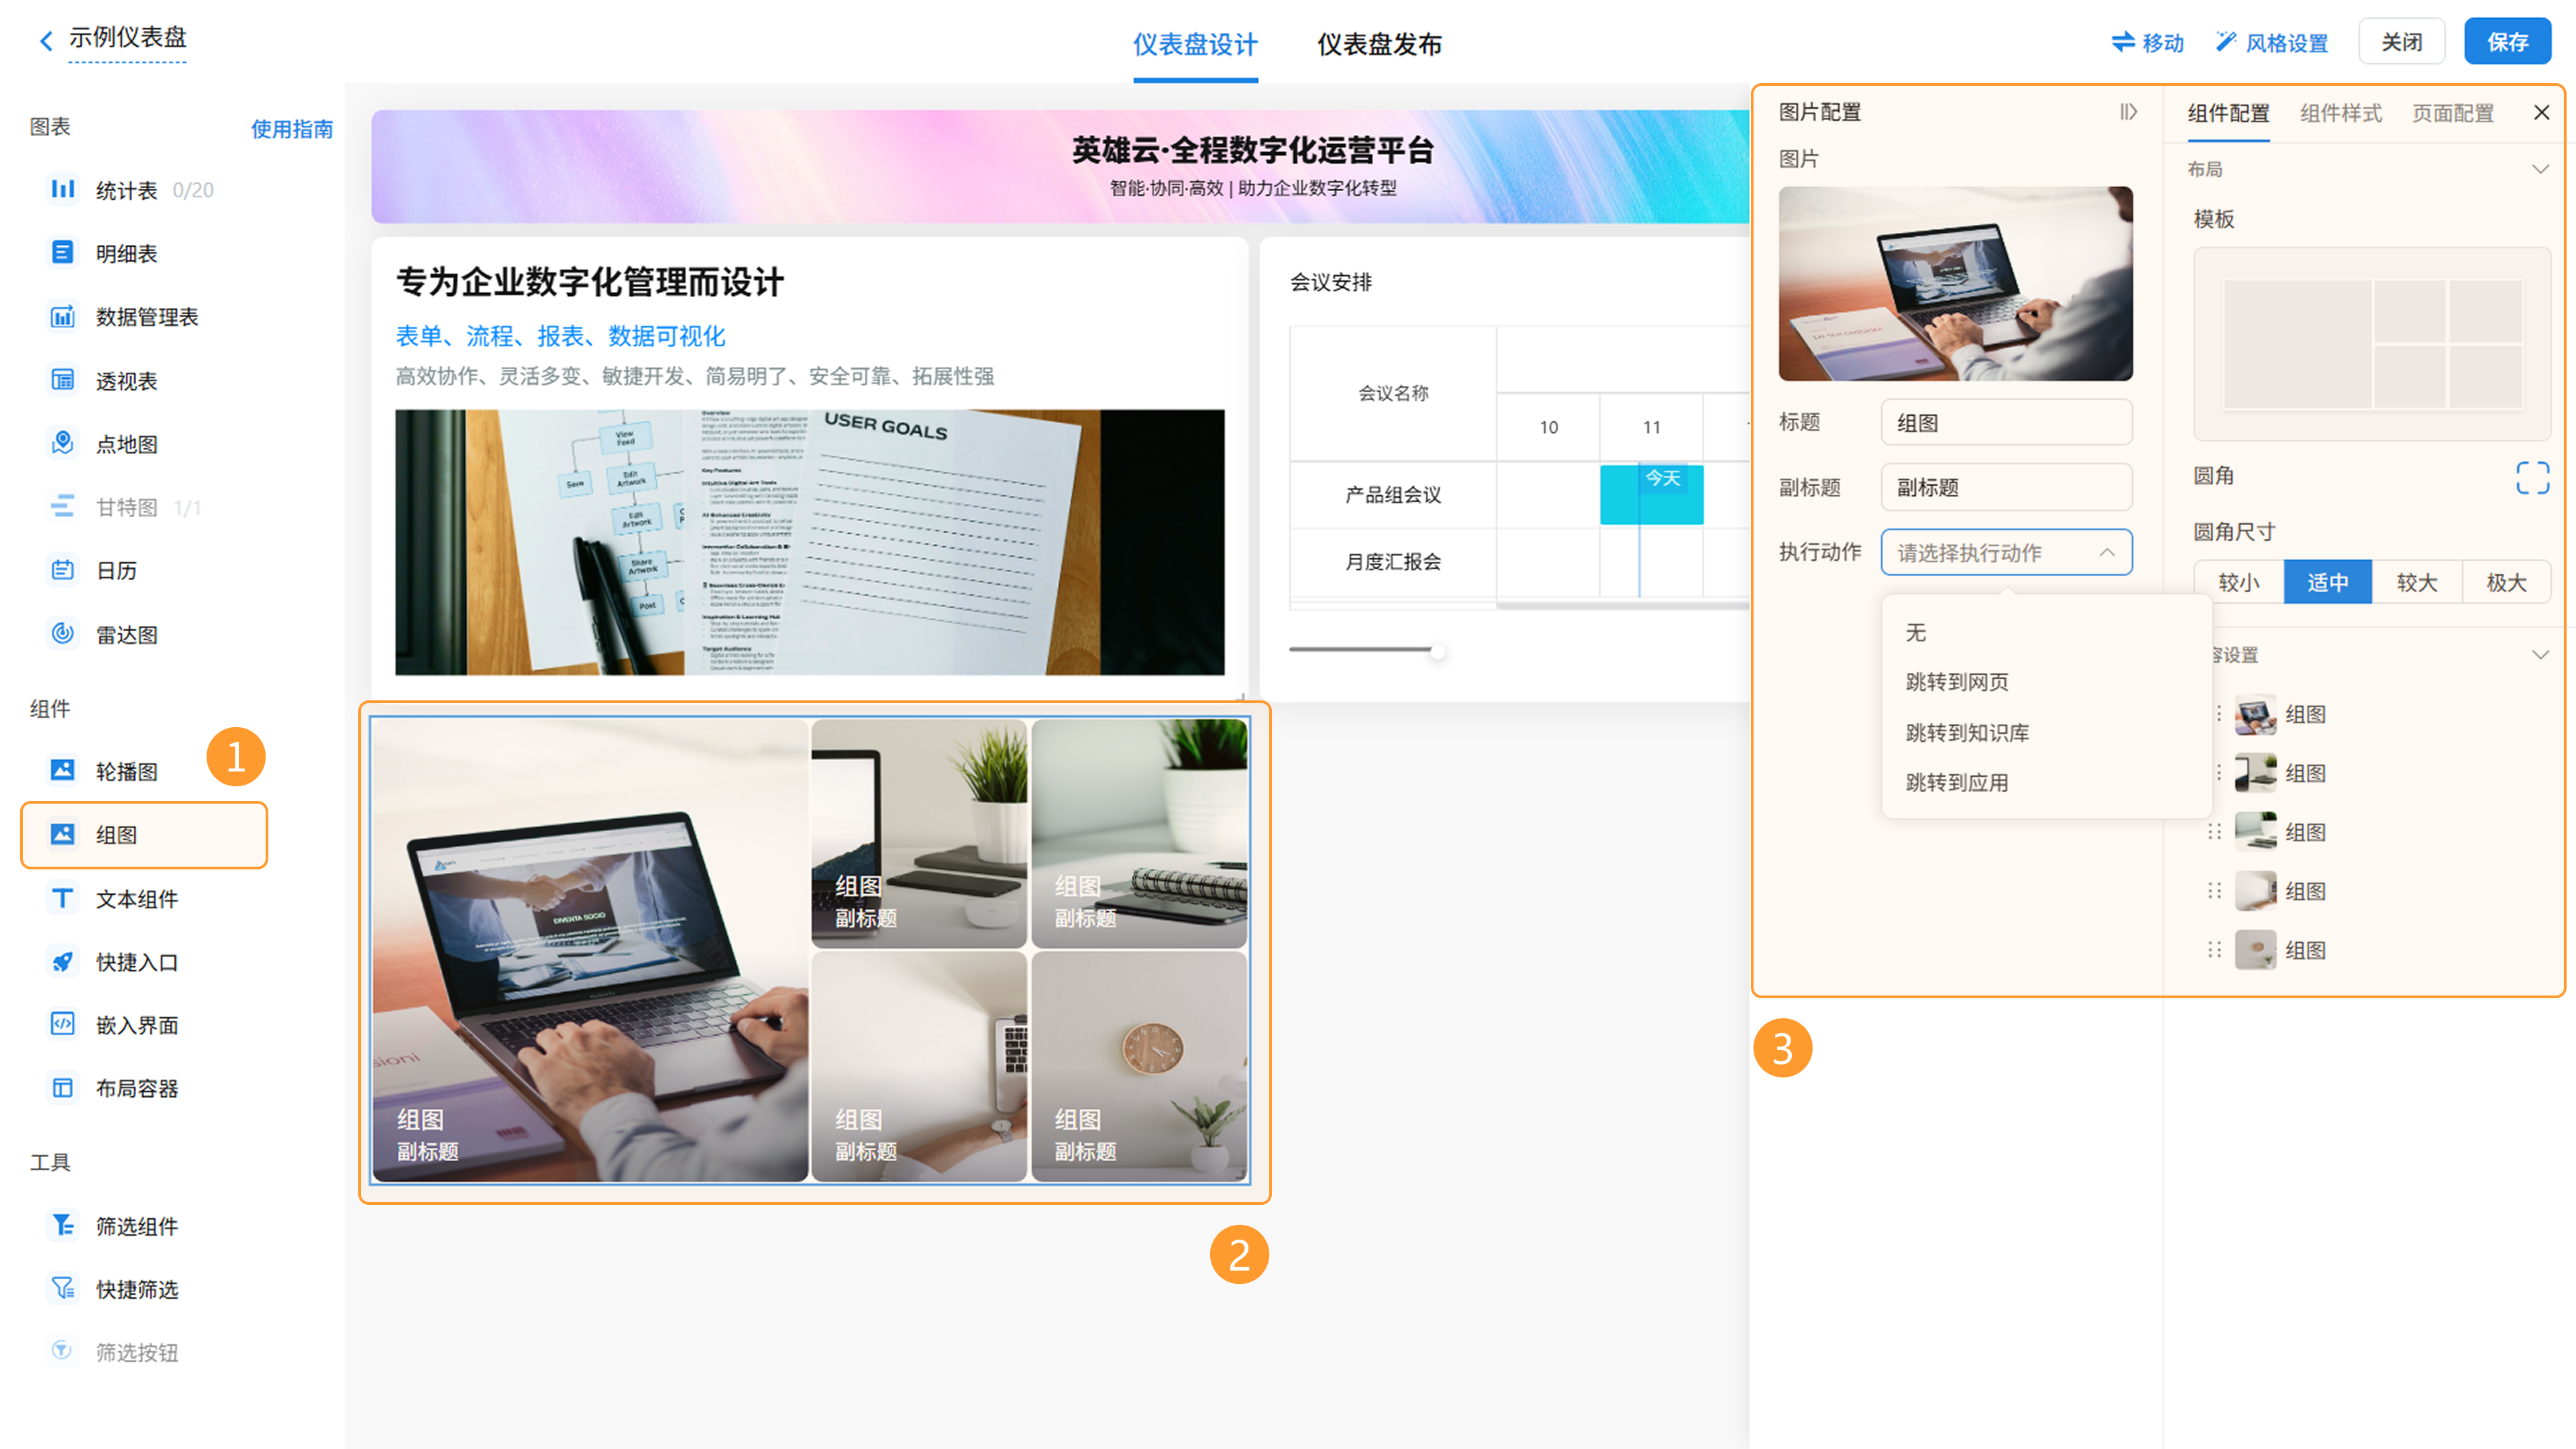Choose 较小 corner size option

2238,582
